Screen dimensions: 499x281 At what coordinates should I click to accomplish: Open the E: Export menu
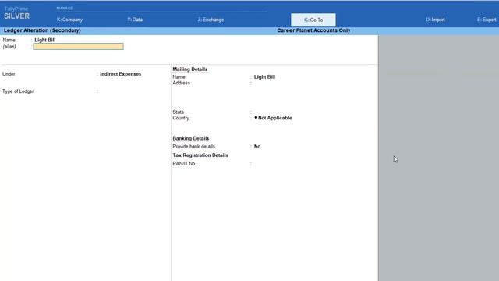[x=487, y=20]
